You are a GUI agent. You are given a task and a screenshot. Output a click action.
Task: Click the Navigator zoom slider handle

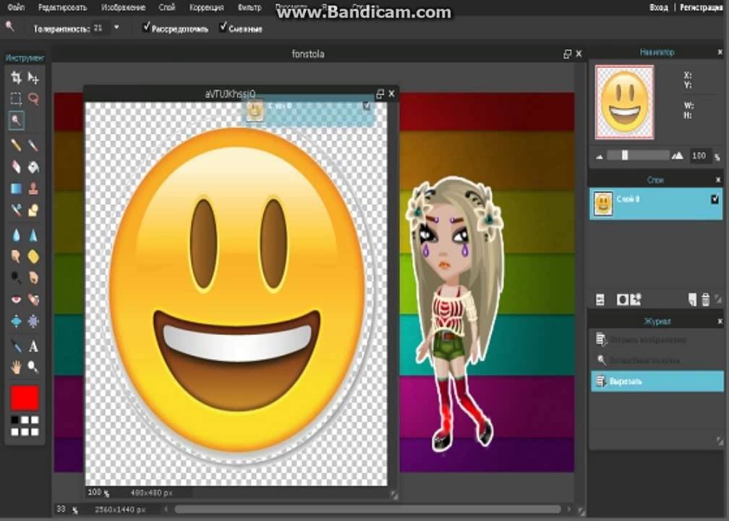click(625, 156)
